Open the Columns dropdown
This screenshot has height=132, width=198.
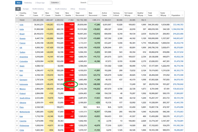55,3
